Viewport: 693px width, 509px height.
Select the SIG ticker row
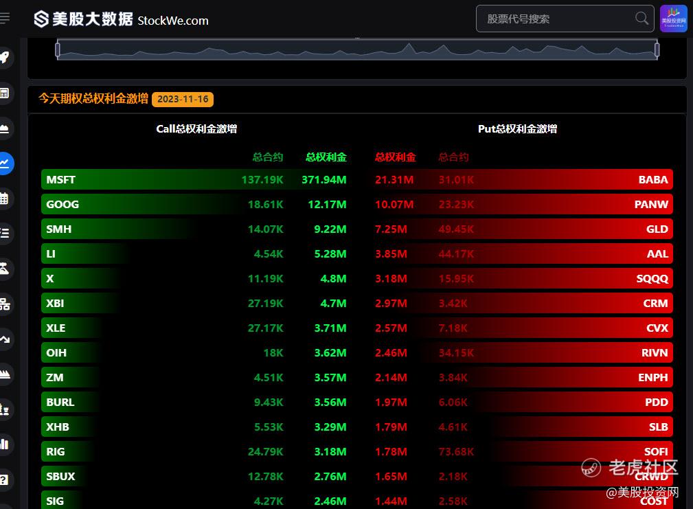pos(195,500)
